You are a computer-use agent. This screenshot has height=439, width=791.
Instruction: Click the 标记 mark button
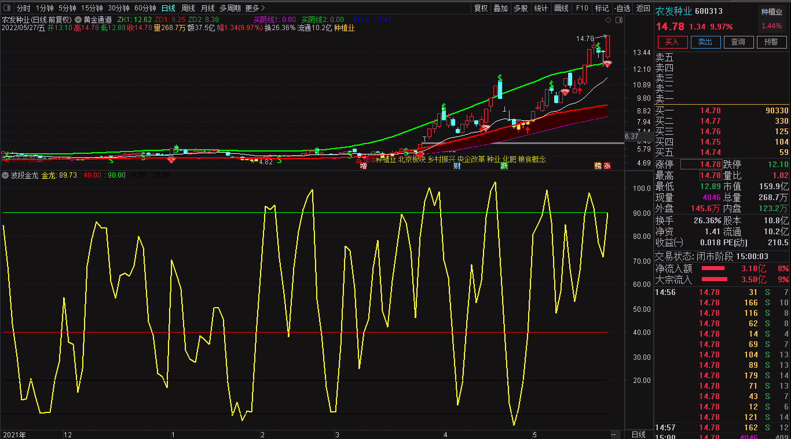coord(602,8)
